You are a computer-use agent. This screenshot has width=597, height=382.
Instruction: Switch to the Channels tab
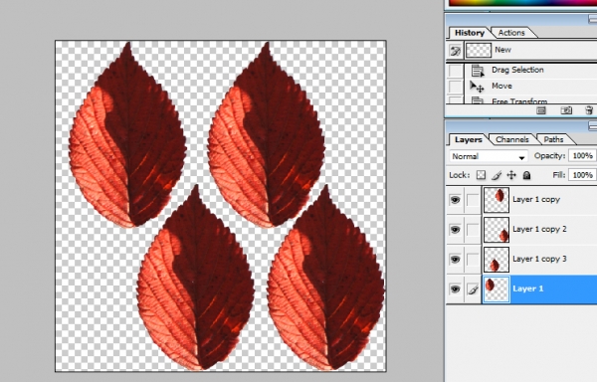tap(512, 139)
